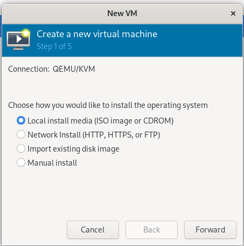Screen dimensions: 244x246
Task: Click the Choose how to install instruction text
Action: [x=108, y=105]
